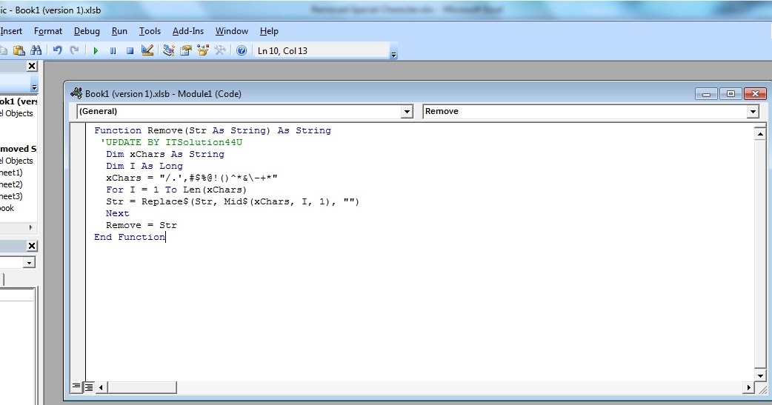Undo the last edit
Screen dimensions: 772x405
58,50
